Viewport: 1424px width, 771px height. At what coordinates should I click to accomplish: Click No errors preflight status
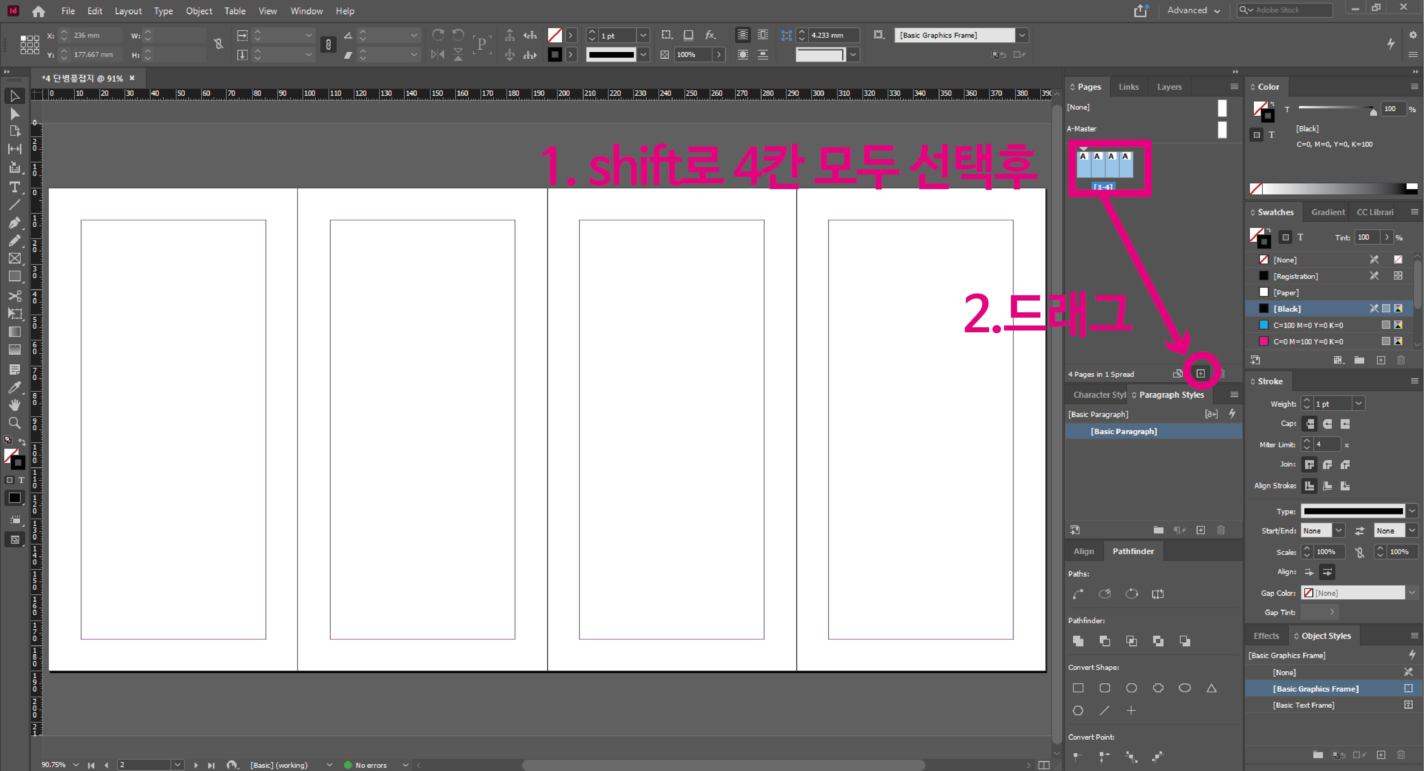click(x=371, y=765)
